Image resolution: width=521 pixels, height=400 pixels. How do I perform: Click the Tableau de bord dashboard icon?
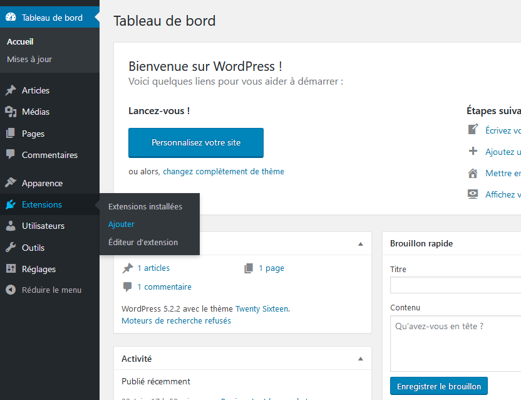(11, 18)
